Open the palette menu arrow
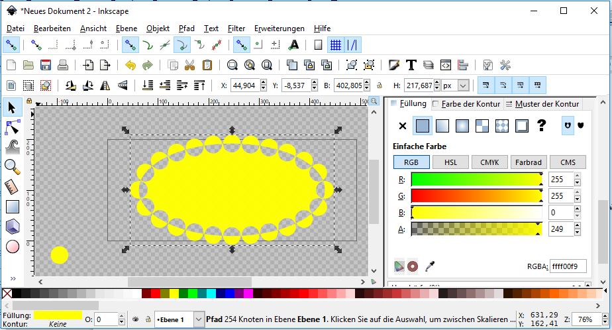Screen dimensions: 612x330 pyautogui.click(x=605, y=291)
